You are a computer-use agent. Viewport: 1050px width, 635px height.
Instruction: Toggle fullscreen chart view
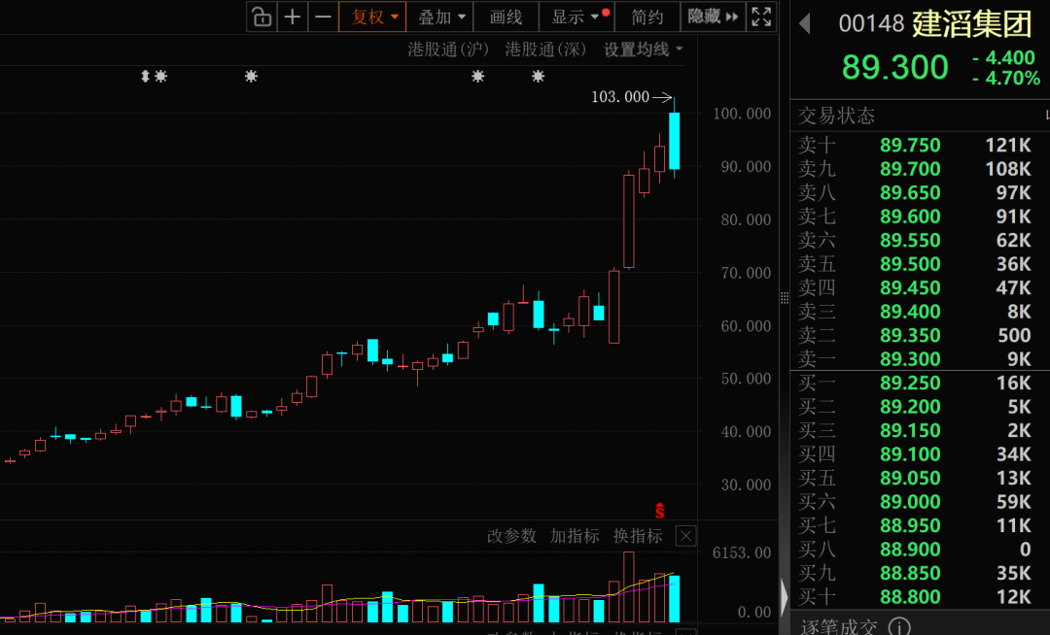pyautogui.click(x=761, y=17)
